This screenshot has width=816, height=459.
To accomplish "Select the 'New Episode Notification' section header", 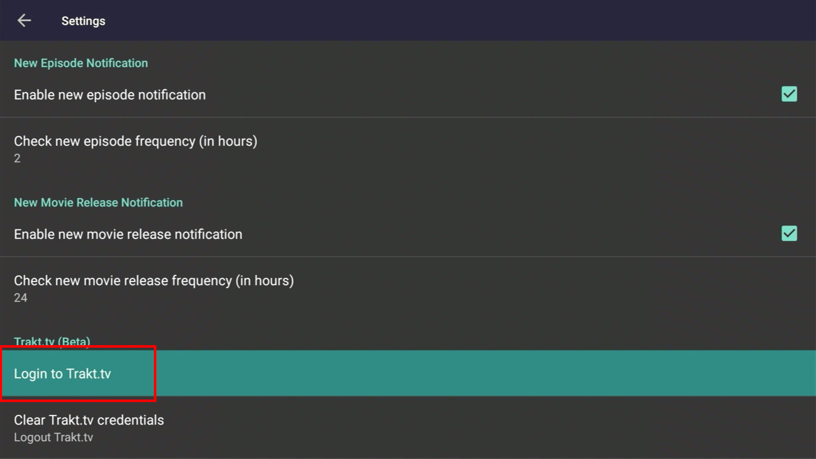I will point(81,63).
